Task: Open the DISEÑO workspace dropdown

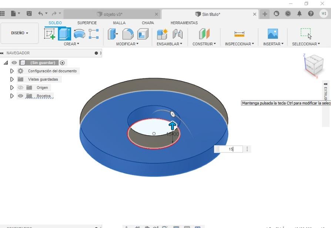Action: (x=20, y=33)
